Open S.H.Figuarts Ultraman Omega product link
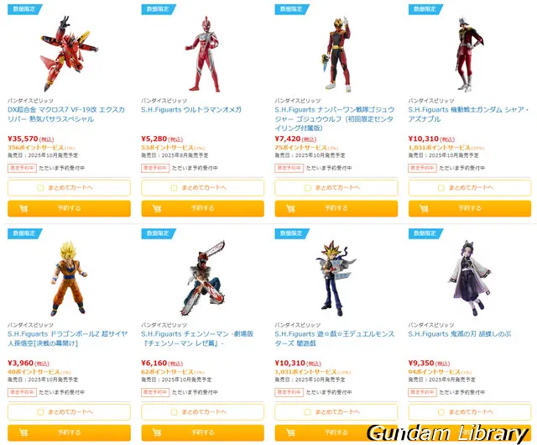Screen dimensions: 537x445 [191, 110]
